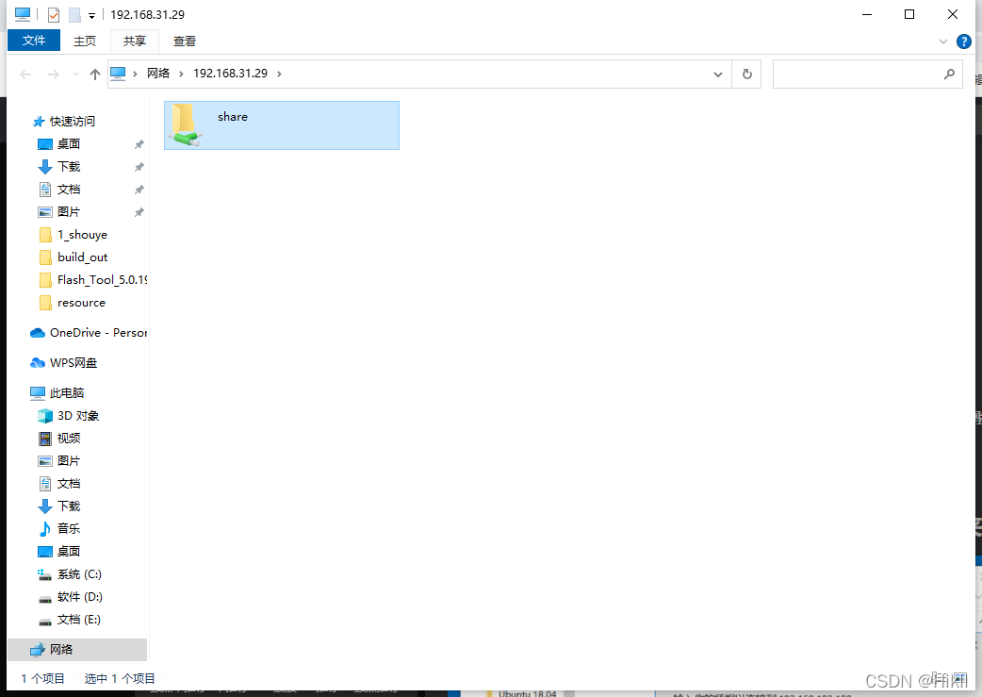Open the Customize Quick Access Toolbar dropdown
Viewport: 982px width, 697px height.
[91, 15]
